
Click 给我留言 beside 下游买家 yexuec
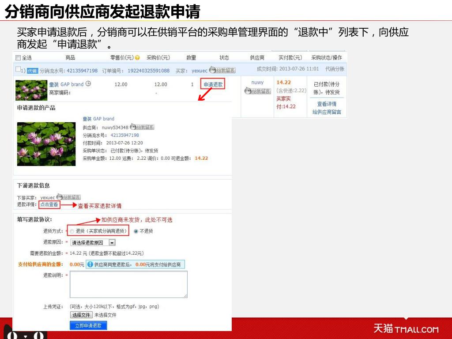[x=68, y=197]
